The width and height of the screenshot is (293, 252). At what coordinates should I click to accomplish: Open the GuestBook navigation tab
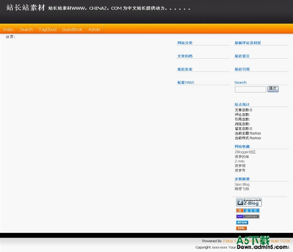[x=72, y=29]
